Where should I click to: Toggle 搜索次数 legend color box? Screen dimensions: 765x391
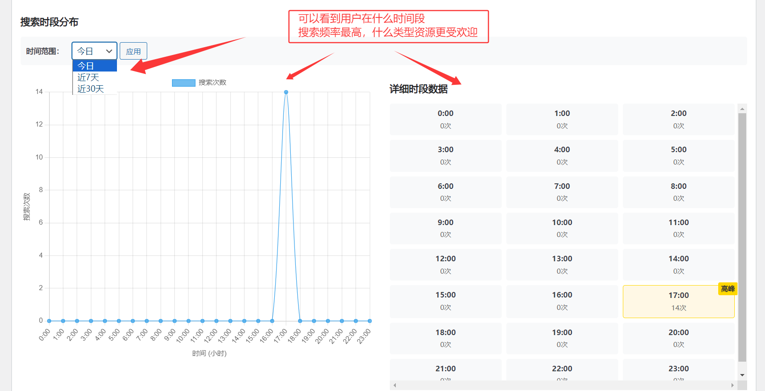tap(183, 83)
